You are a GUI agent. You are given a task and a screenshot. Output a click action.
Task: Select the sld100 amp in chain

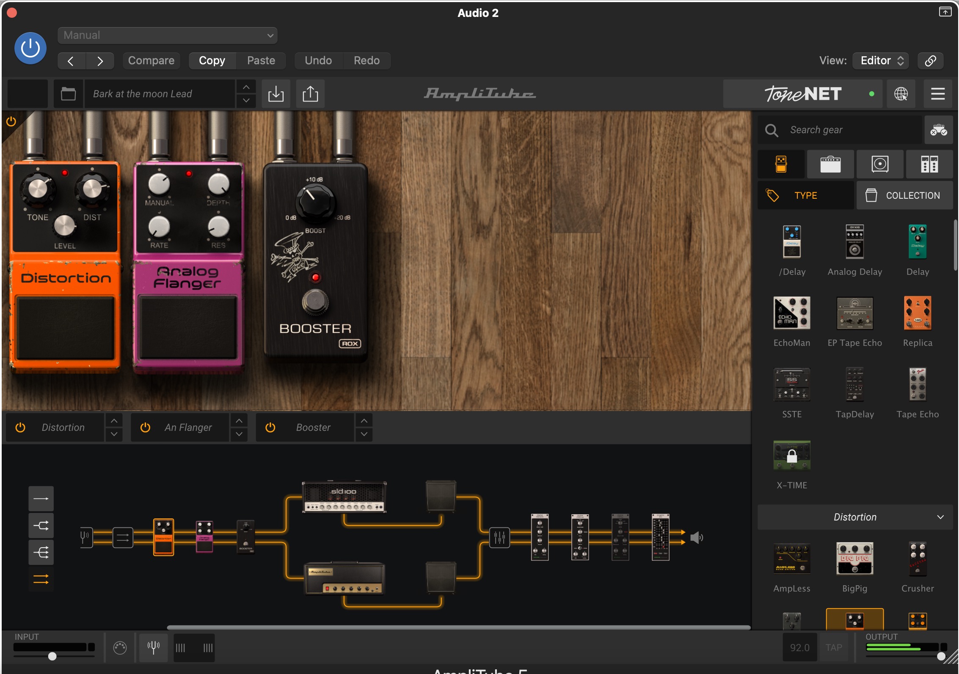[x=344, y=497]
